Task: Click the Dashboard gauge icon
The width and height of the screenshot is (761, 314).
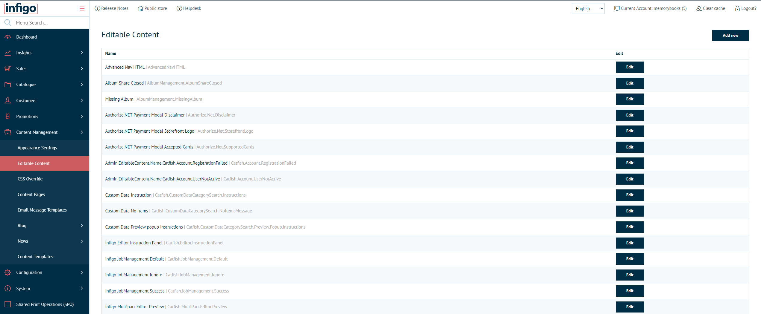Action: (x=8, y=37)
